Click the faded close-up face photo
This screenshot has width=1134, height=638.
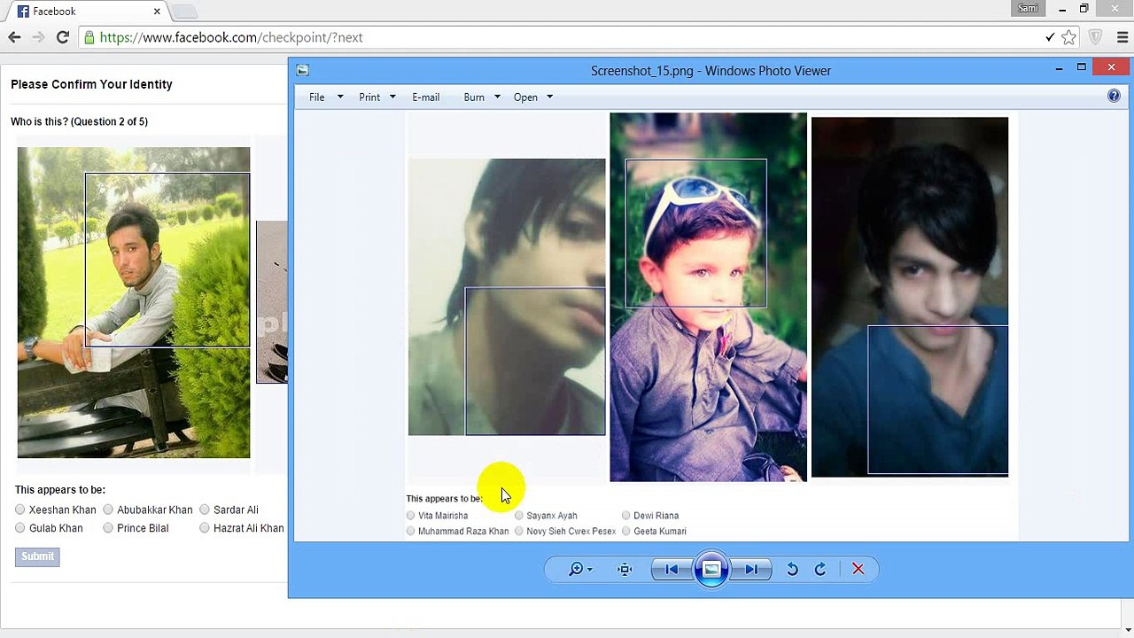(x=507, y=297)
